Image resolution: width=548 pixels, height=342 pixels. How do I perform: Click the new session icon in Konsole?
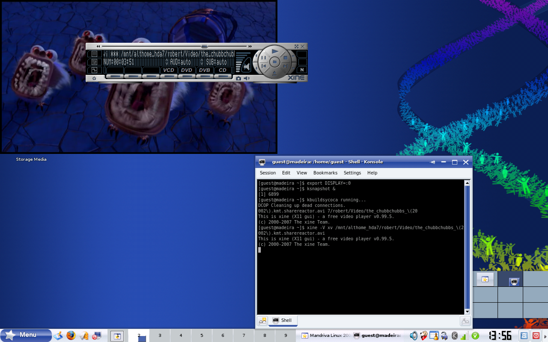(262, 321)
